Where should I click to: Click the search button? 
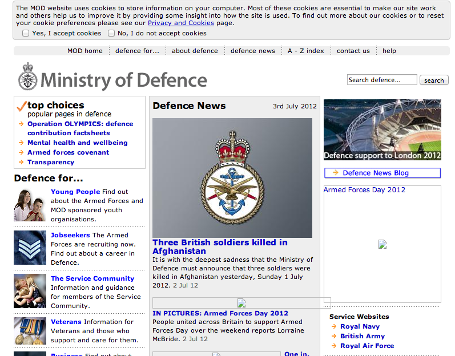tap(434, 80)
